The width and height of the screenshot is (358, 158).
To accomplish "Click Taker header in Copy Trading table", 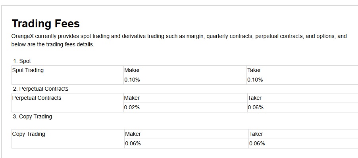I will pyautogui.click(x=304, y=134).
